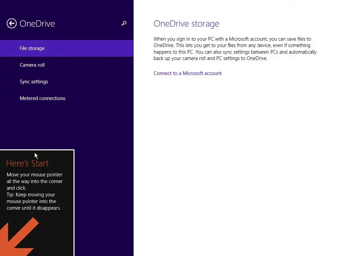This screenshot has width=342, height=256.
Task: Click the OneDrive storage heading
Action: [186, 24]
